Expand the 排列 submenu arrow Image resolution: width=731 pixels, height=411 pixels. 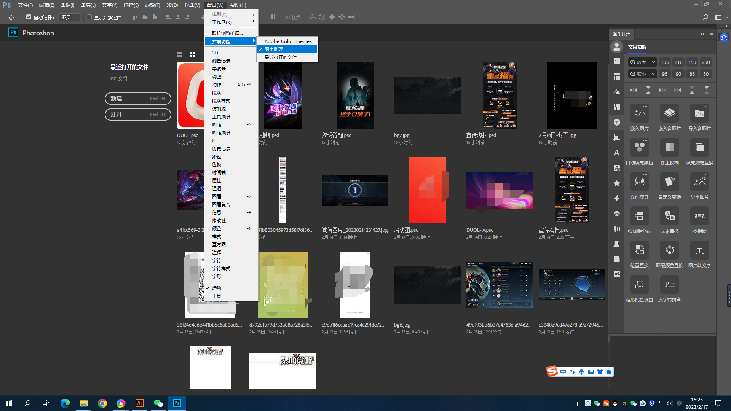(253, 14)
